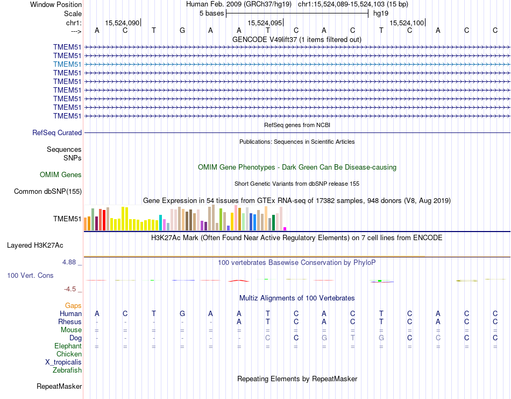Click the '100 Vert. Cons' track label
Screen dimensions: 511x399
pyautogui.click(x=30, y=275)
